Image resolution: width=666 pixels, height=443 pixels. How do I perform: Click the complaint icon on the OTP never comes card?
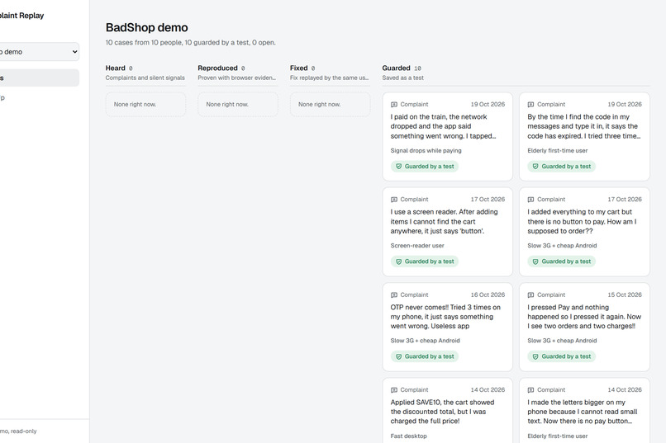pyautogui.click(x=394, y=295)
